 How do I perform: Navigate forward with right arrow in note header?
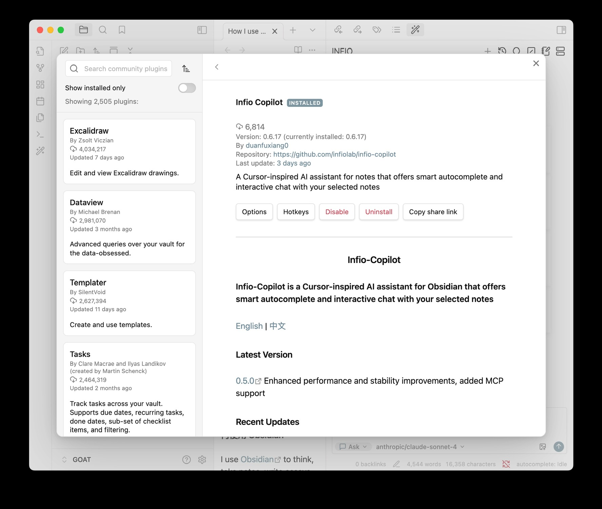pos(242,50)
